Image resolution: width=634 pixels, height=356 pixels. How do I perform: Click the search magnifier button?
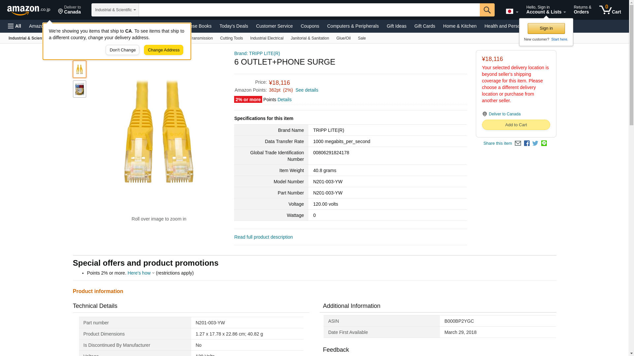click(x=487, y=10)
